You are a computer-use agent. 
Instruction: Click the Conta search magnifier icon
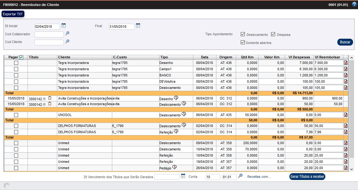click(x=240, y=176)
